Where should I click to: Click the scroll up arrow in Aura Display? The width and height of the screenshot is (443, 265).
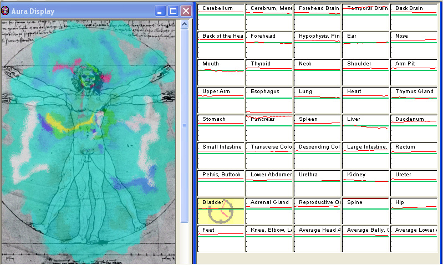tap(185, 24)
